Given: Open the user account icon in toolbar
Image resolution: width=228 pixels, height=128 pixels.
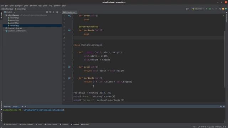Looking at the screenshot, I should click(187, 9).
